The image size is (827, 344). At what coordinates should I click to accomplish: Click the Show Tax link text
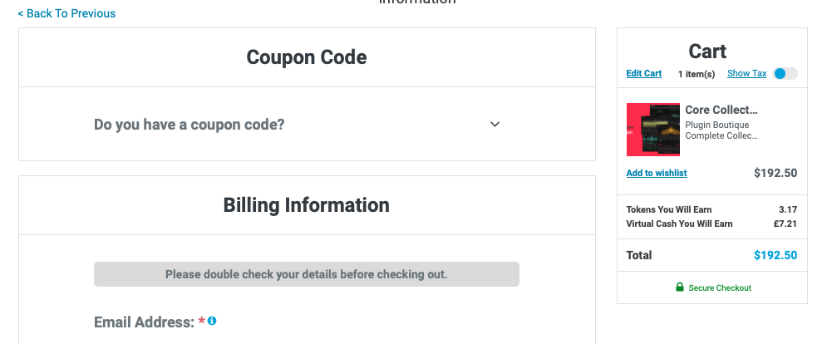[x=746, y=73]
